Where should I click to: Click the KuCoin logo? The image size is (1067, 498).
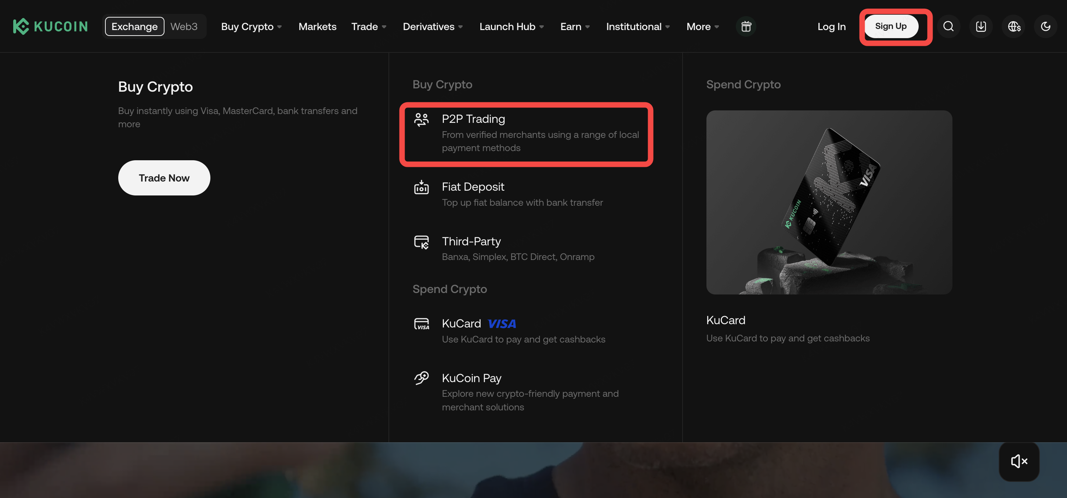click(50, 26)
